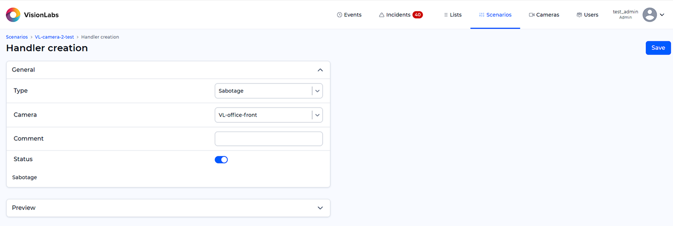Click the Type field label
The height and width of the screenshot is (226, 673).
click(21, 91)
